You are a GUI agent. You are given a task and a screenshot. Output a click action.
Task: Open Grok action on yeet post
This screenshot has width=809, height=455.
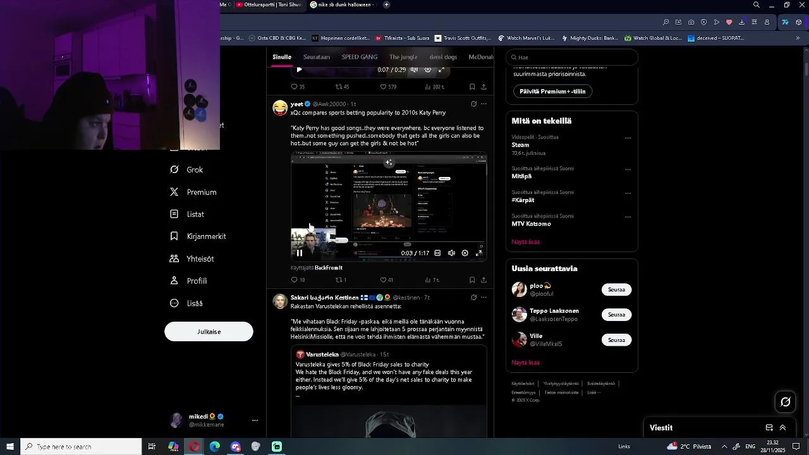click(473, 104)
